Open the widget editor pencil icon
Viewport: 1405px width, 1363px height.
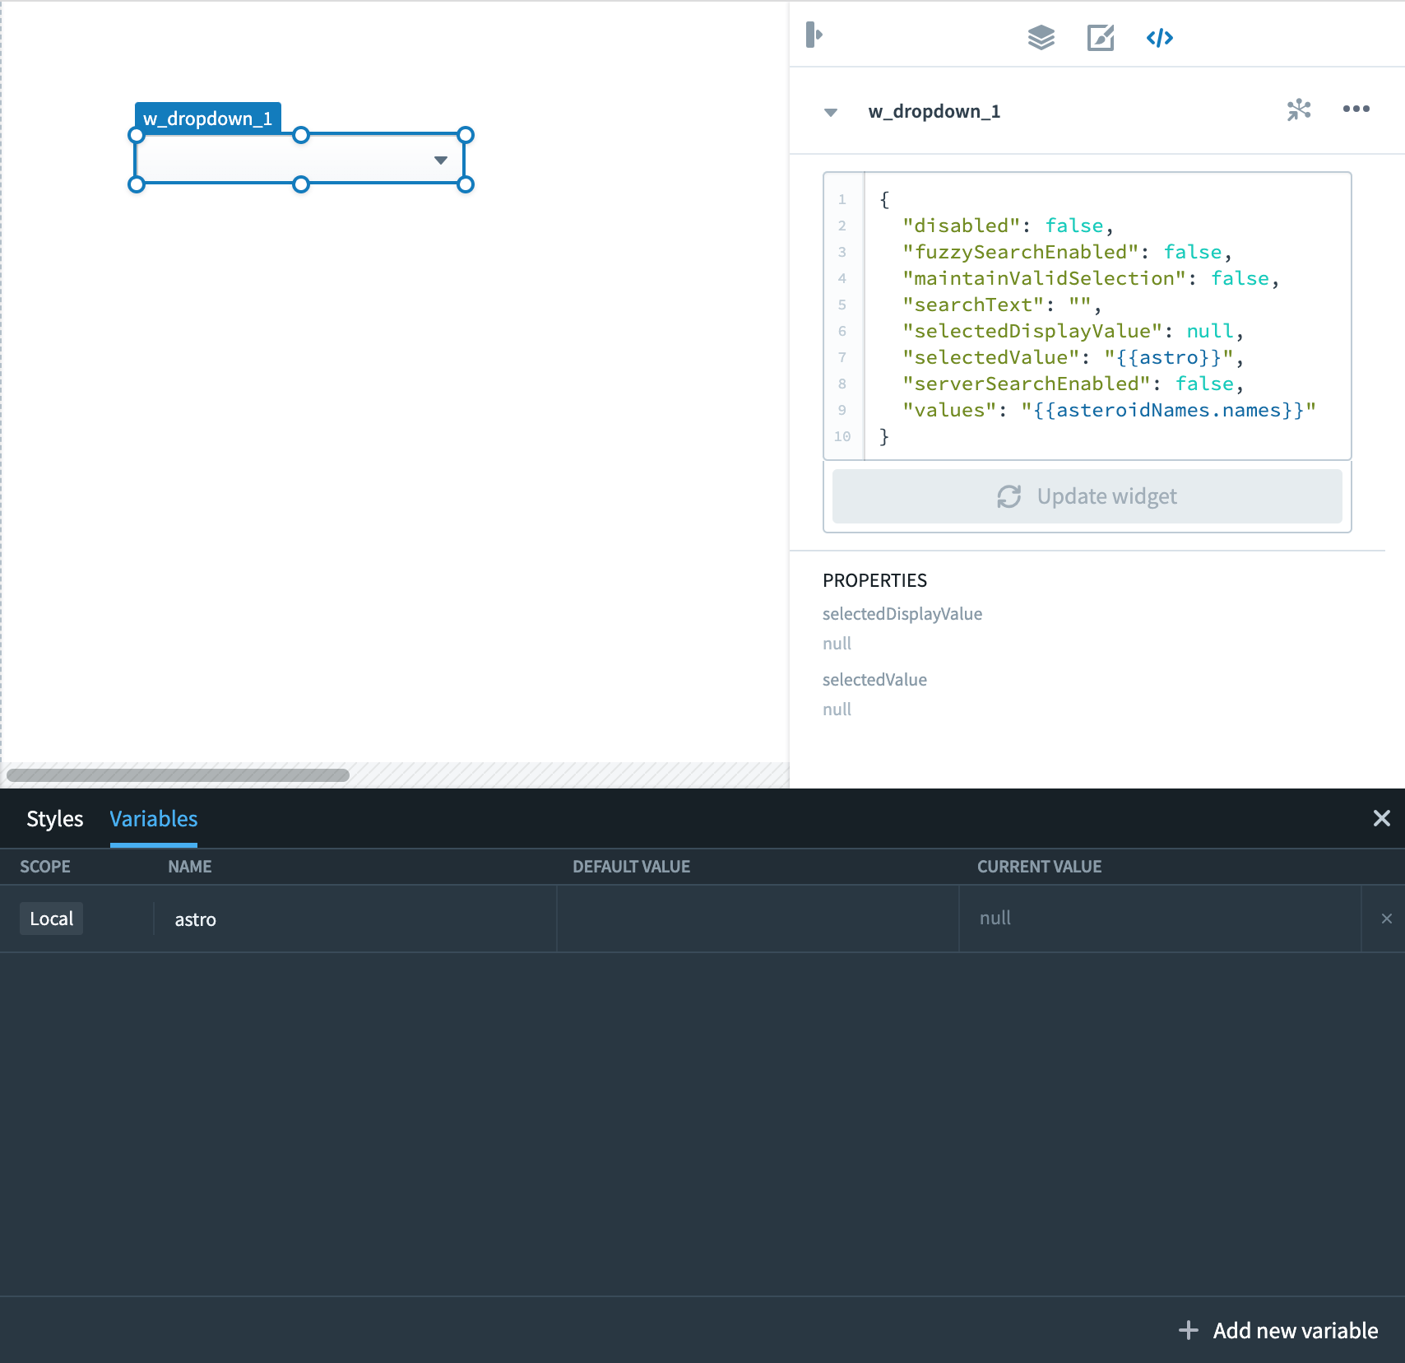click(x=1101, y=37)
